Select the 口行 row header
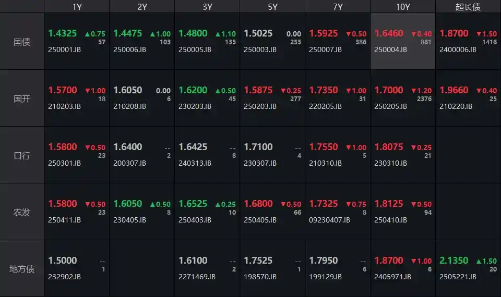Screen dimensions: 501x297 tap(22, 155)
